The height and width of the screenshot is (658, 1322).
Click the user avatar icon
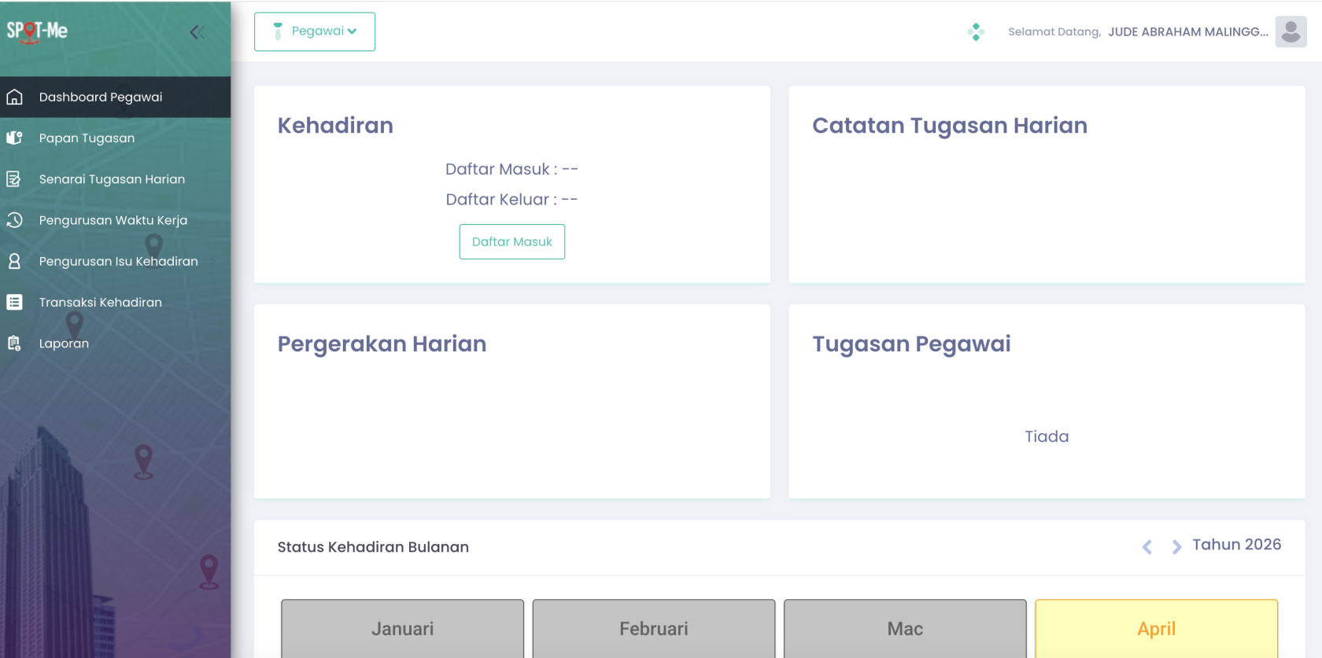point(1291,32)
